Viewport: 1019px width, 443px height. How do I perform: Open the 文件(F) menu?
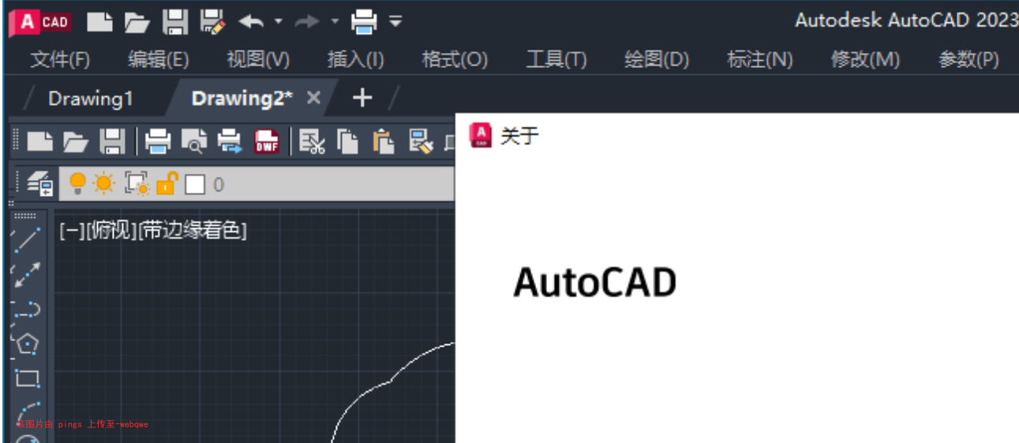(x=60, y=59)
